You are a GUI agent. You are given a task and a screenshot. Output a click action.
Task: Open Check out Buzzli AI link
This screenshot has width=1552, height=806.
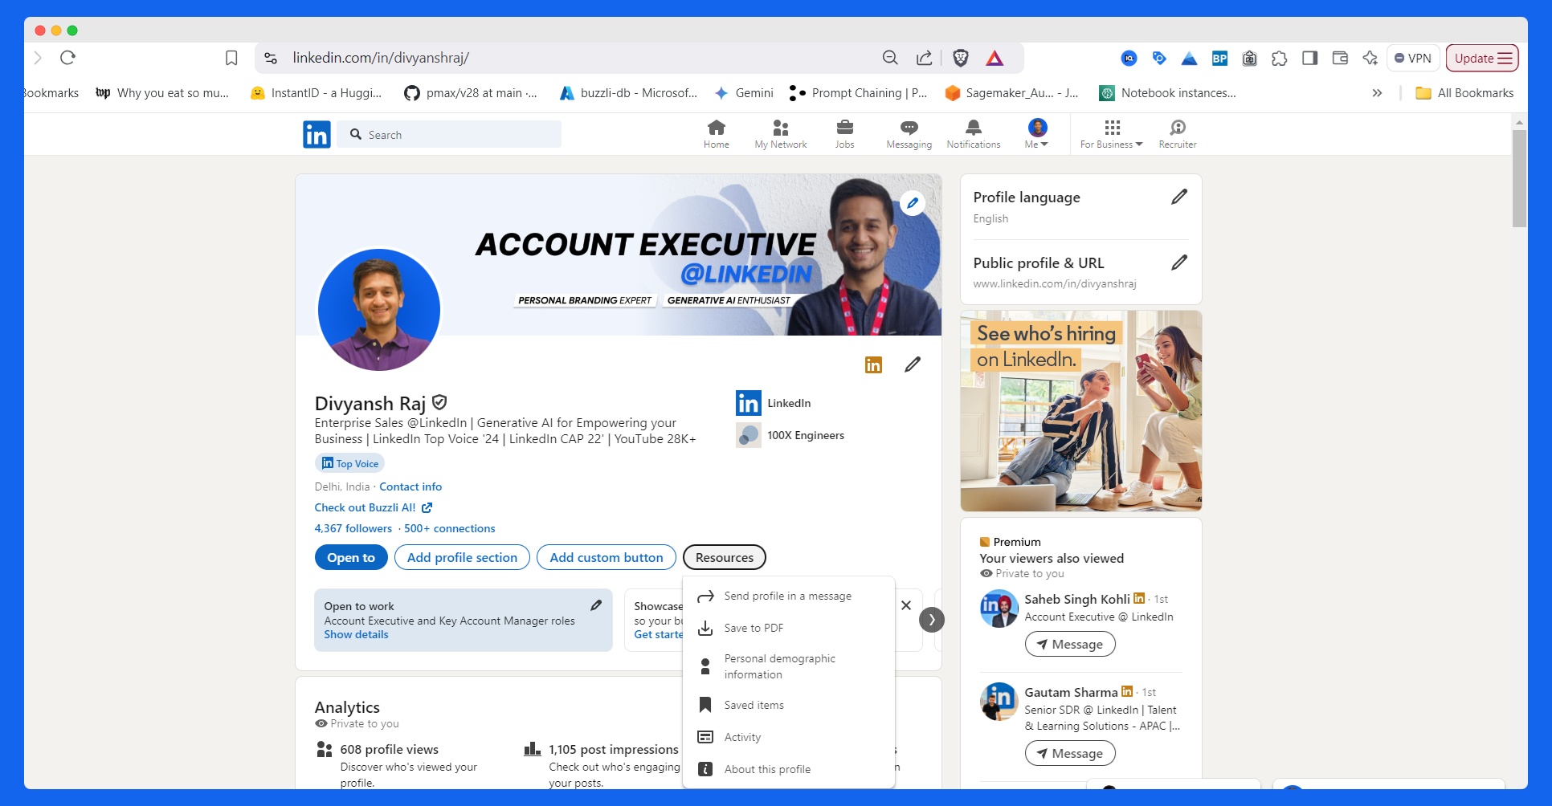374,507
